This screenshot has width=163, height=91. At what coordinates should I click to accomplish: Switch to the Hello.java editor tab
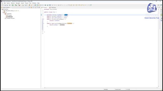click(53, 7)
